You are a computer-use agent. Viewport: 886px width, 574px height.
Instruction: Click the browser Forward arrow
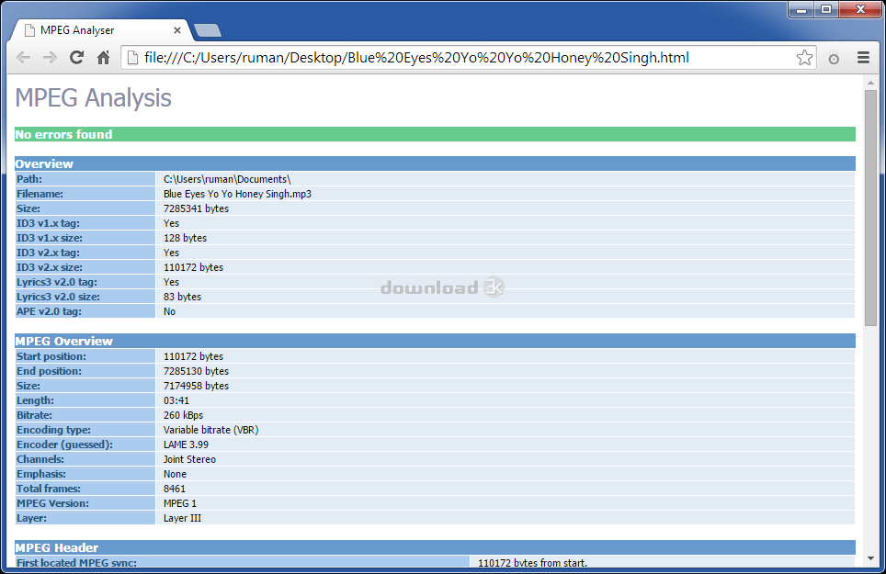point(50,58)
